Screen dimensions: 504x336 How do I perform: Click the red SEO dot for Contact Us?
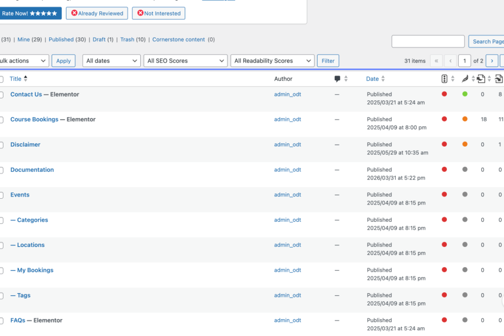[x=444, y=94]
